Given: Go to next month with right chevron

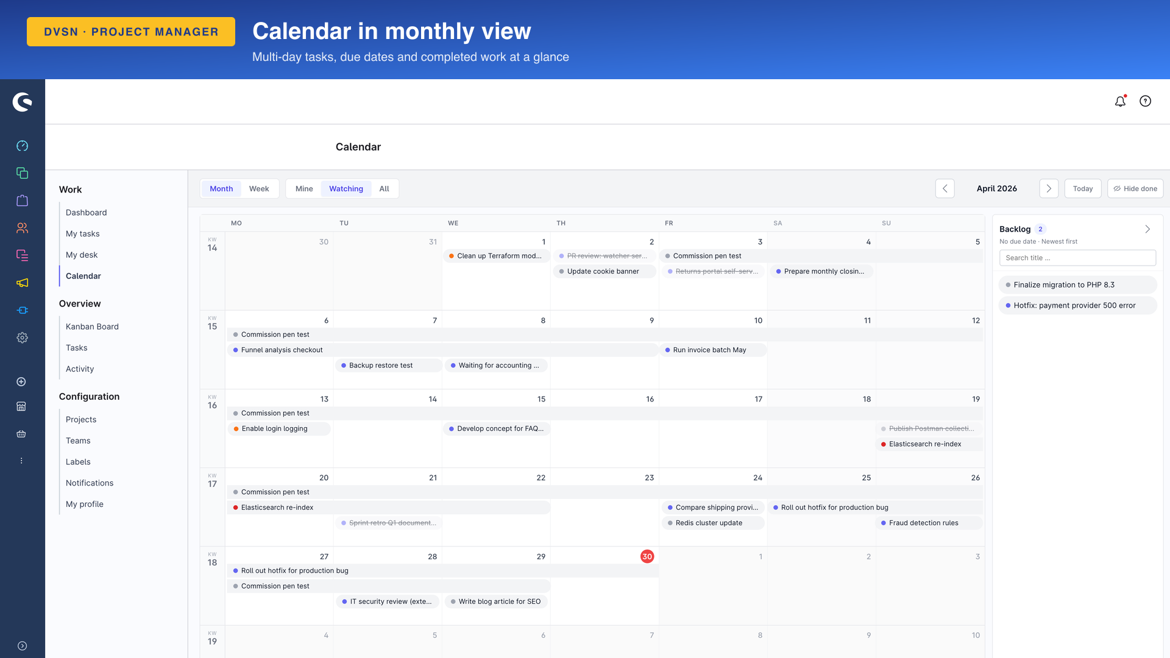Looking at the screenshot, I should 1049,188.
